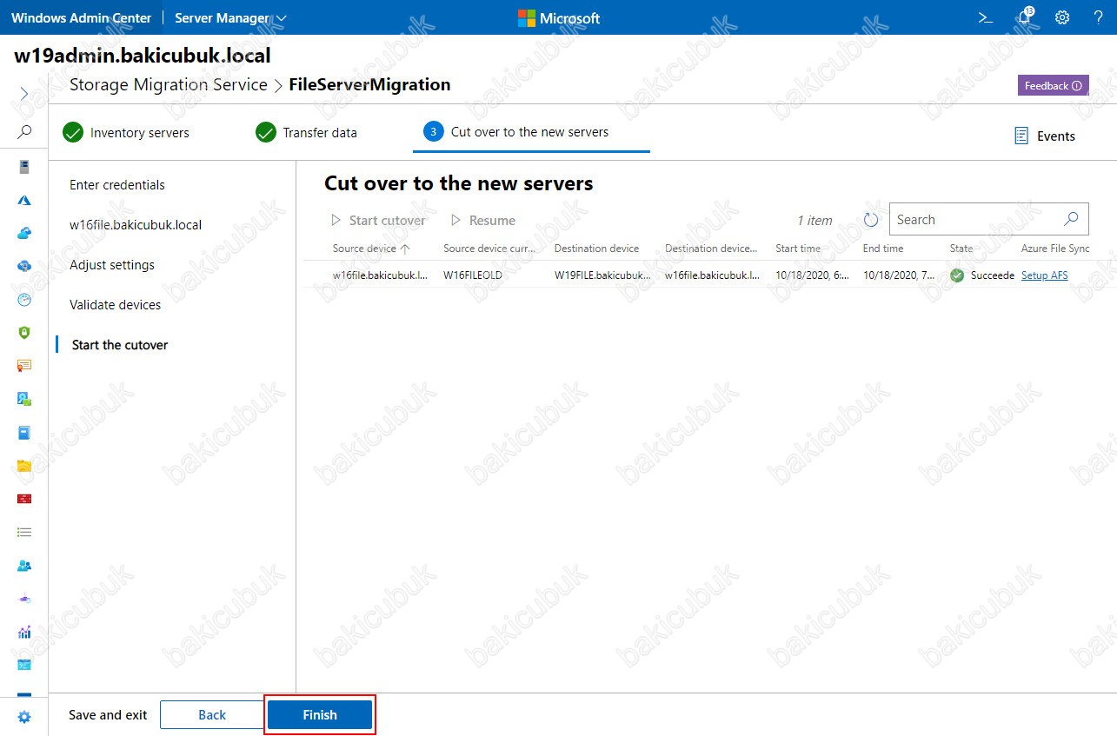Click the Start time column header

tap(798, 249)
